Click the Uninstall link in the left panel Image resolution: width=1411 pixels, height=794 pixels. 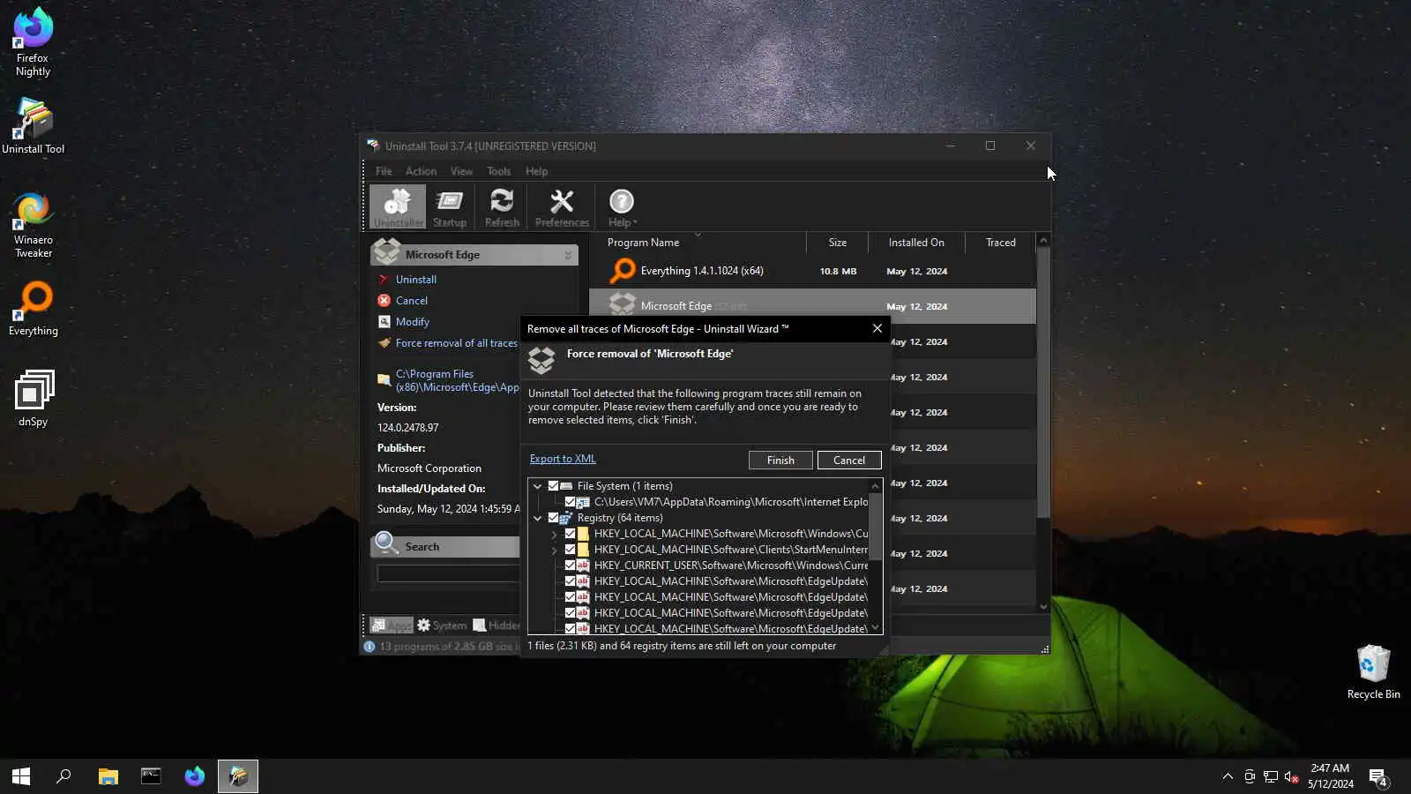tap(416, 279)
